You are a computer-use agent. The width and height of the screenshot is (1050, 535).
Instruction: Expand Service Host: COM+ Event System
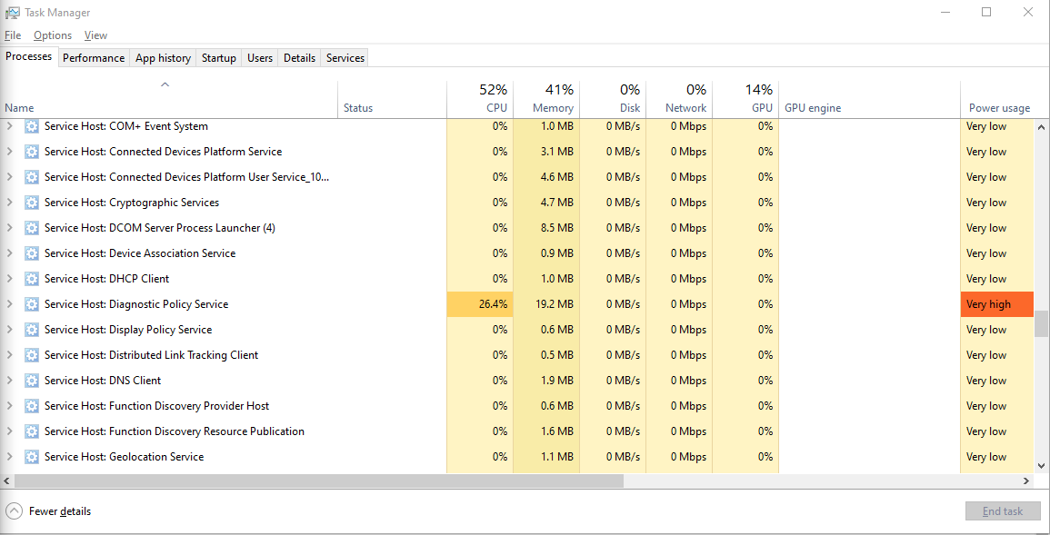click(9, 126)
